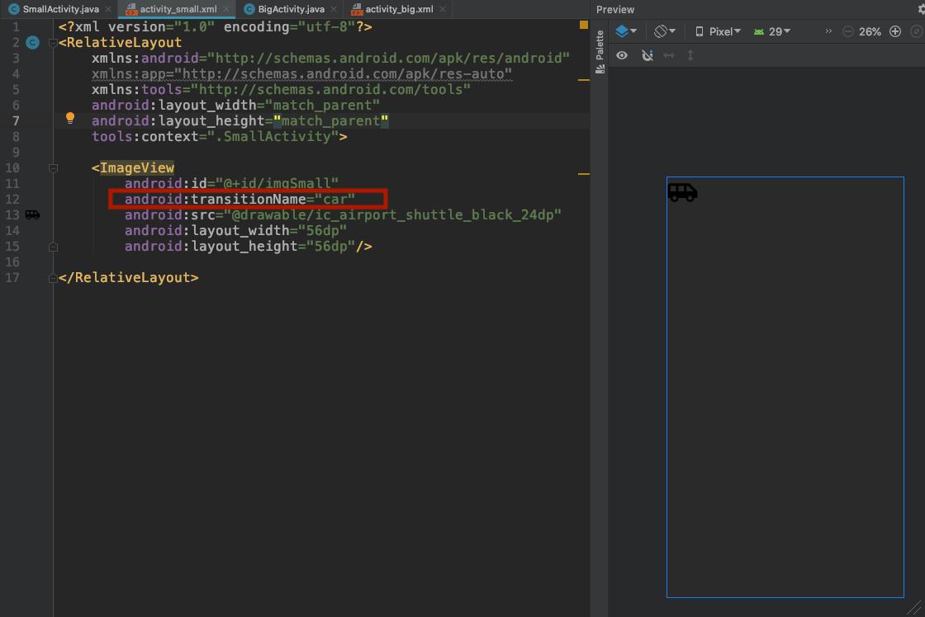This screenshot has width=925, height=617.
Task: Click the transitionName="car" attribute line
Action: 240,199
